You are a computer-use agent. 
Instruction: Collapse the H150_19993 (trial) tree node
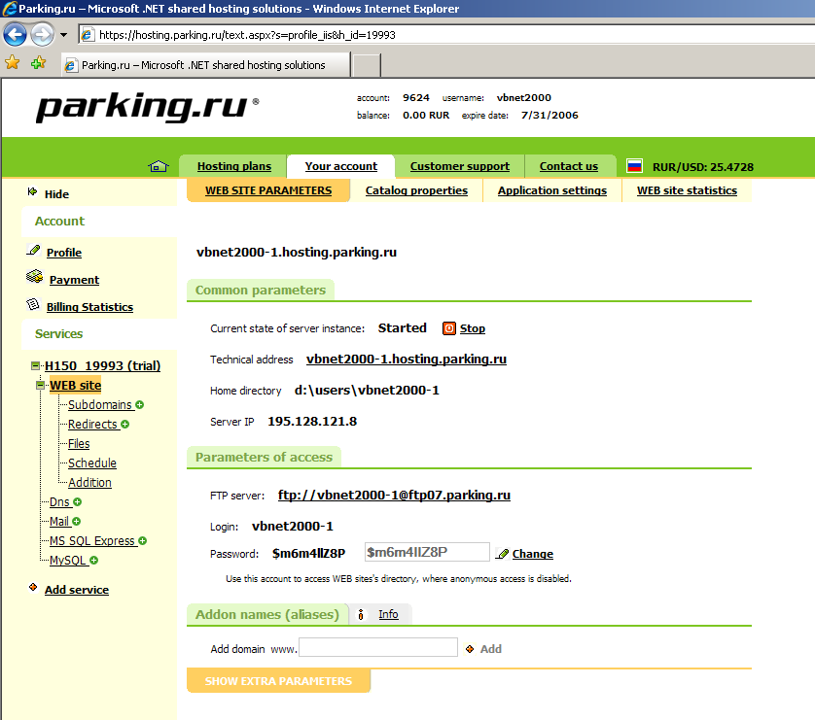[35, 366]
